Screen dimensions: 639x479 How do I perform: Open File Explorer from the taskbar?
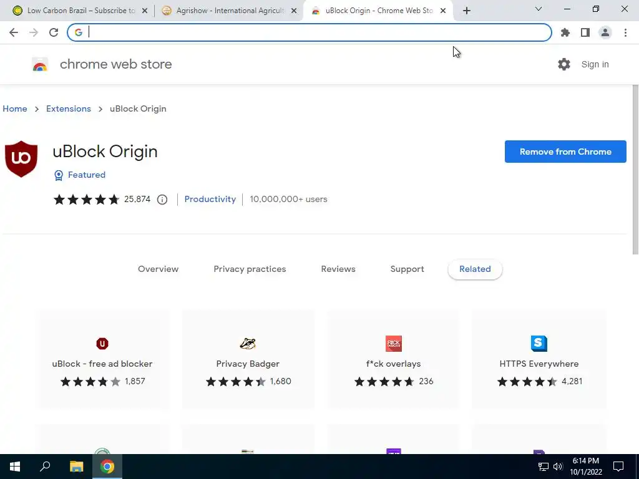[x=76, y=467]
